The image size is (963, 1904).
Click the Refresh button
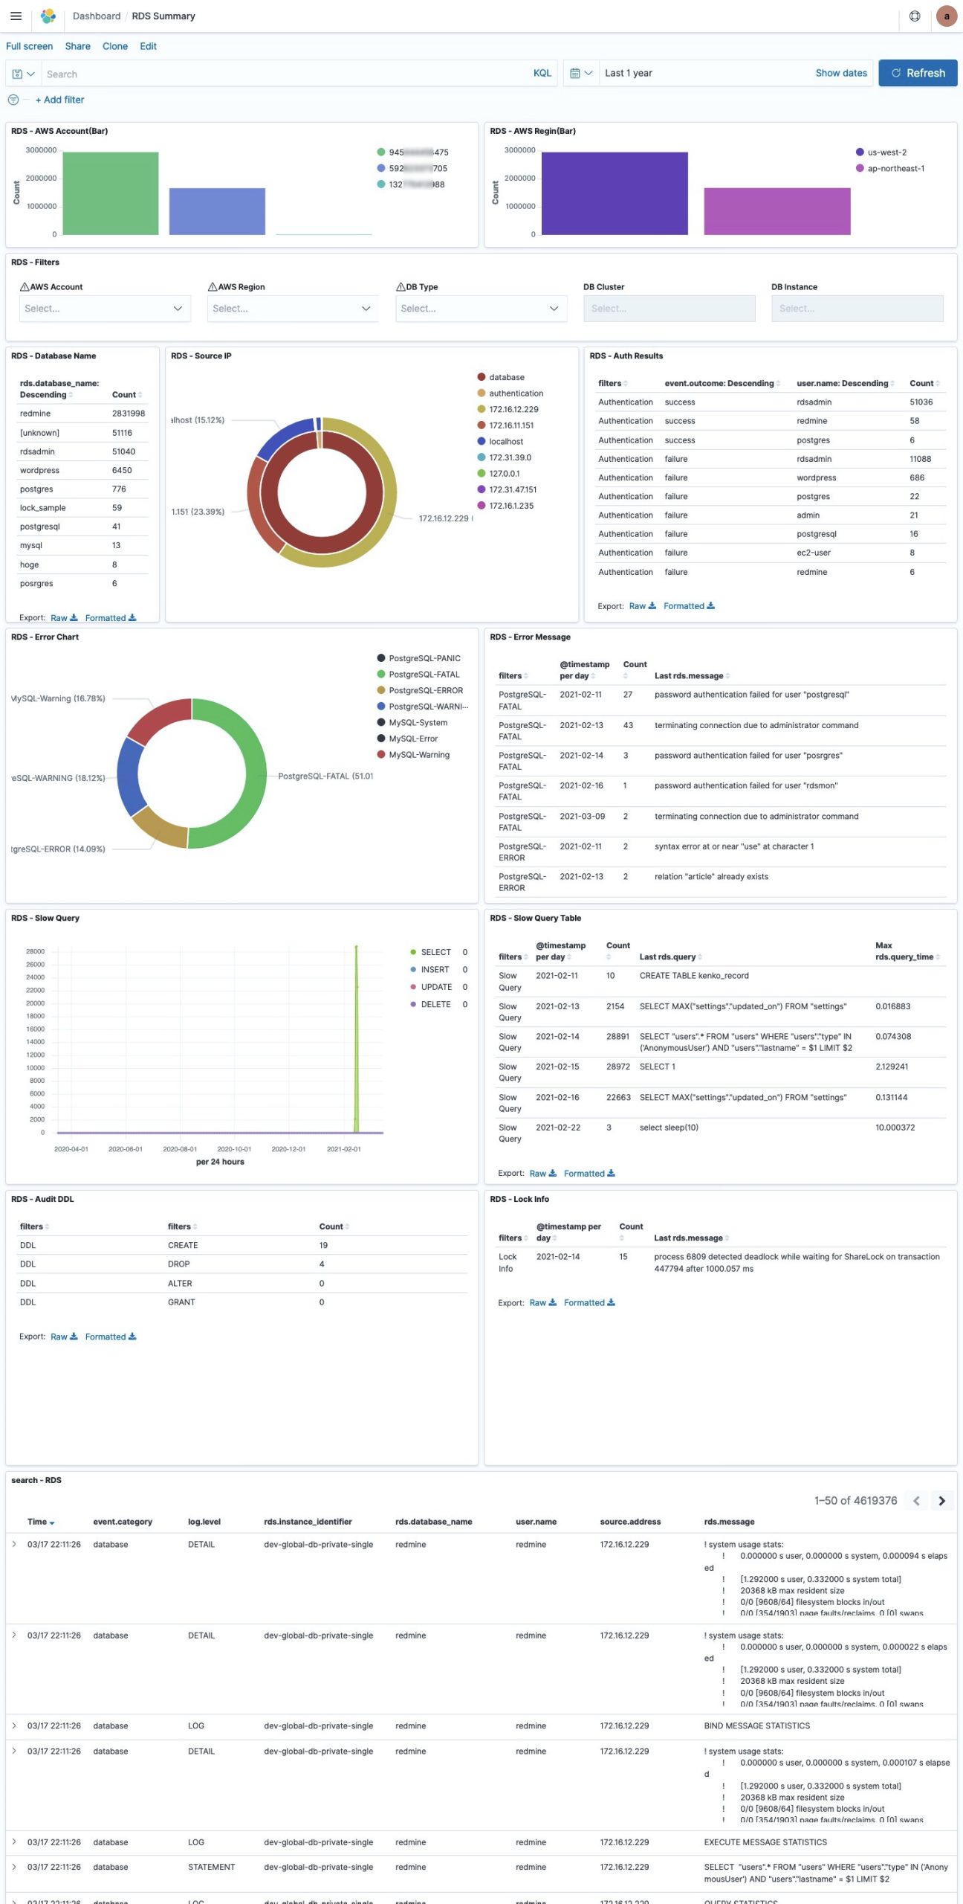pos(918,73)
